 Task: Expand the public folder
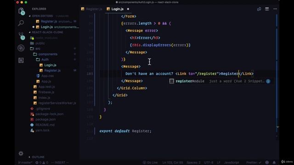(40, 43)
